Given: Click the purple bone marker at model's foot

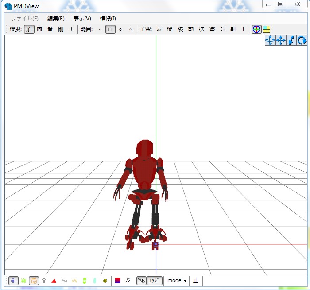Looking at the screenshot, I should pos(155,244).
